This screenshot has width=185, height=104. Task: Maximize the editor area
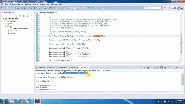pos(182,12)
